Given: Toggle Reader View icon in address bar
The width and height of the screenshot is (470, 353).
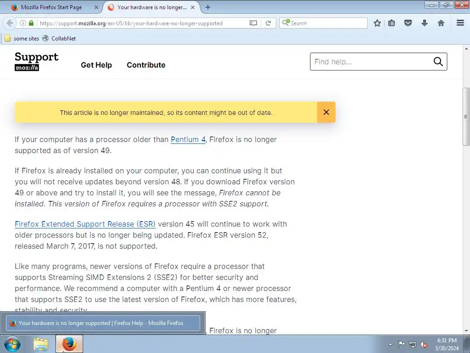Looking at the screenshot, I should (253, 23).
